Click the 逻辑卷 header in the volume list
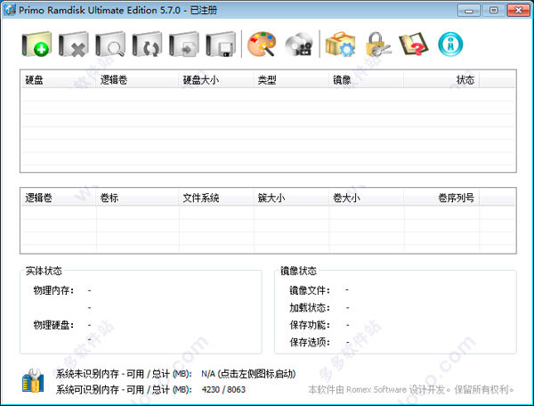 click(x=58, y=198)
